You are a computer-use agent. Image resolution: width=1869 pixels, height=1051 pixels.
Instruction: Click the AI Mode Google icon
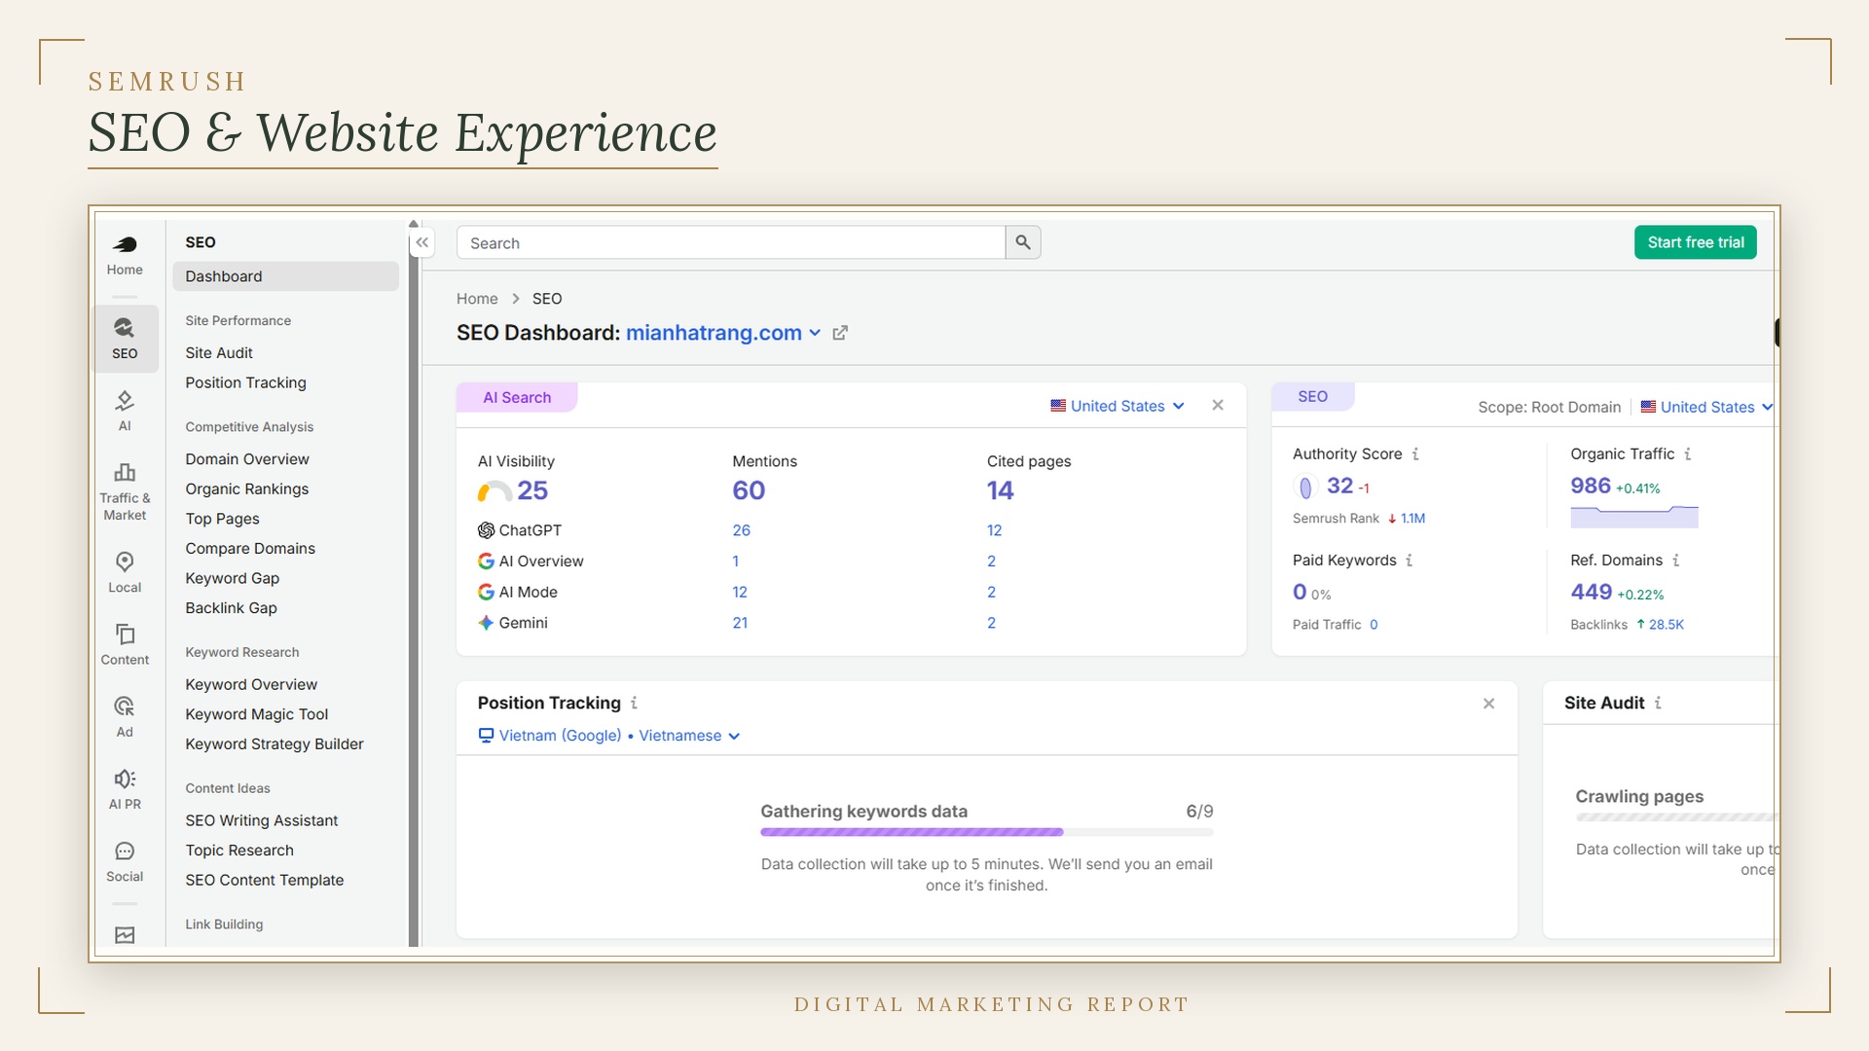coord(486,592)
